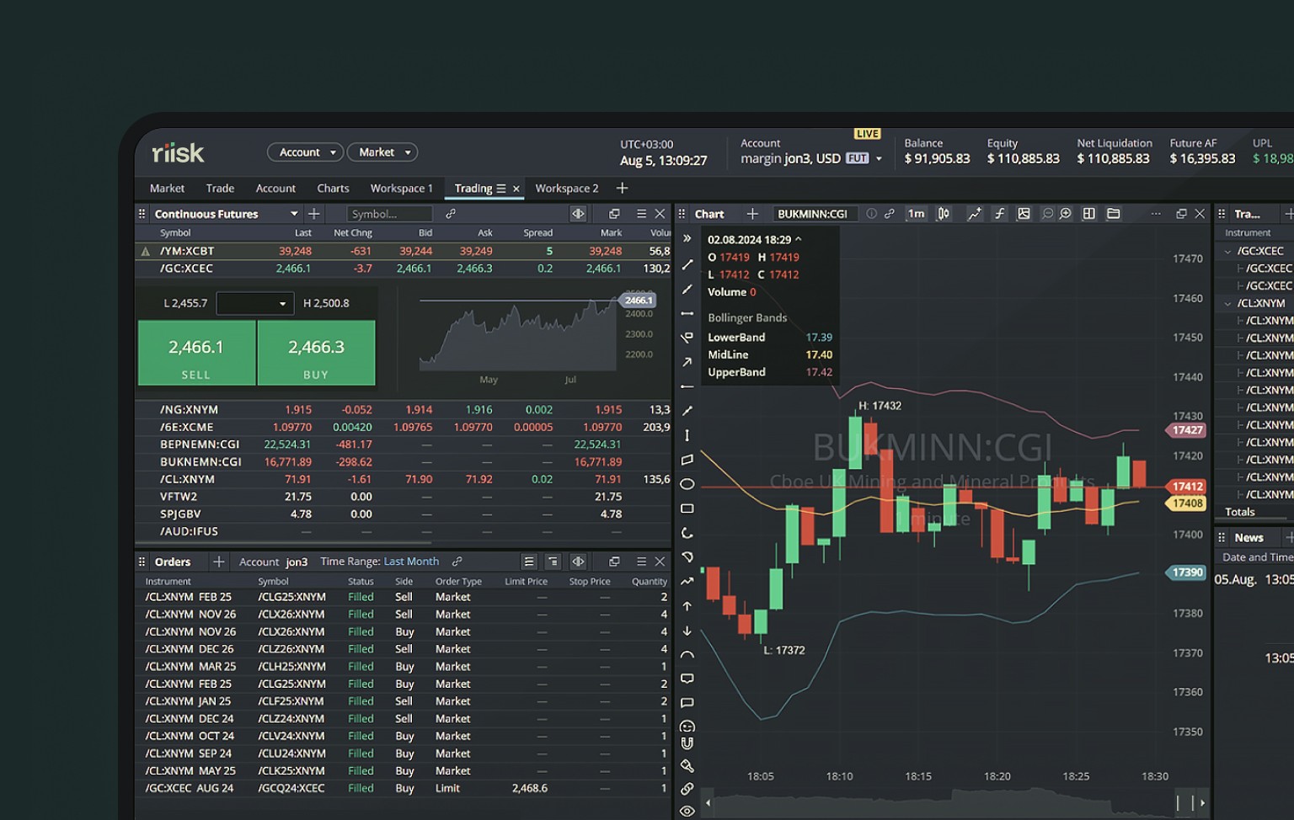
Task: Open the Account dropdown button
Action: (x=306, y=152)
